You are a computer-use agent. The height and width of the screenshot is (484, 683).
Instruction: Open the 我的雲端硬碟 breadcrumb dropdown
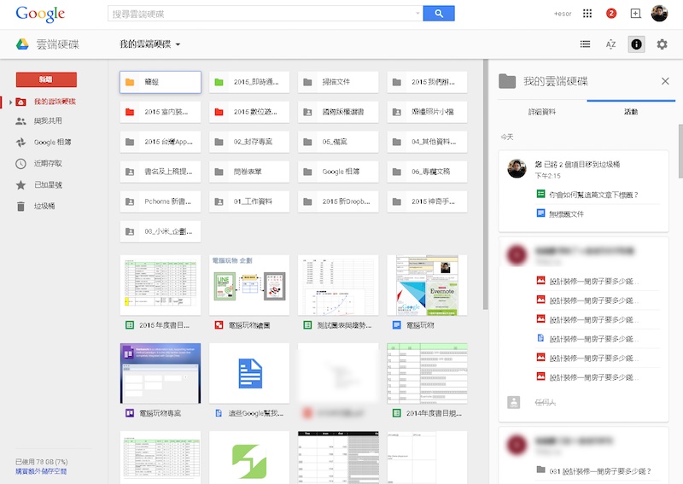coord(150,44)
